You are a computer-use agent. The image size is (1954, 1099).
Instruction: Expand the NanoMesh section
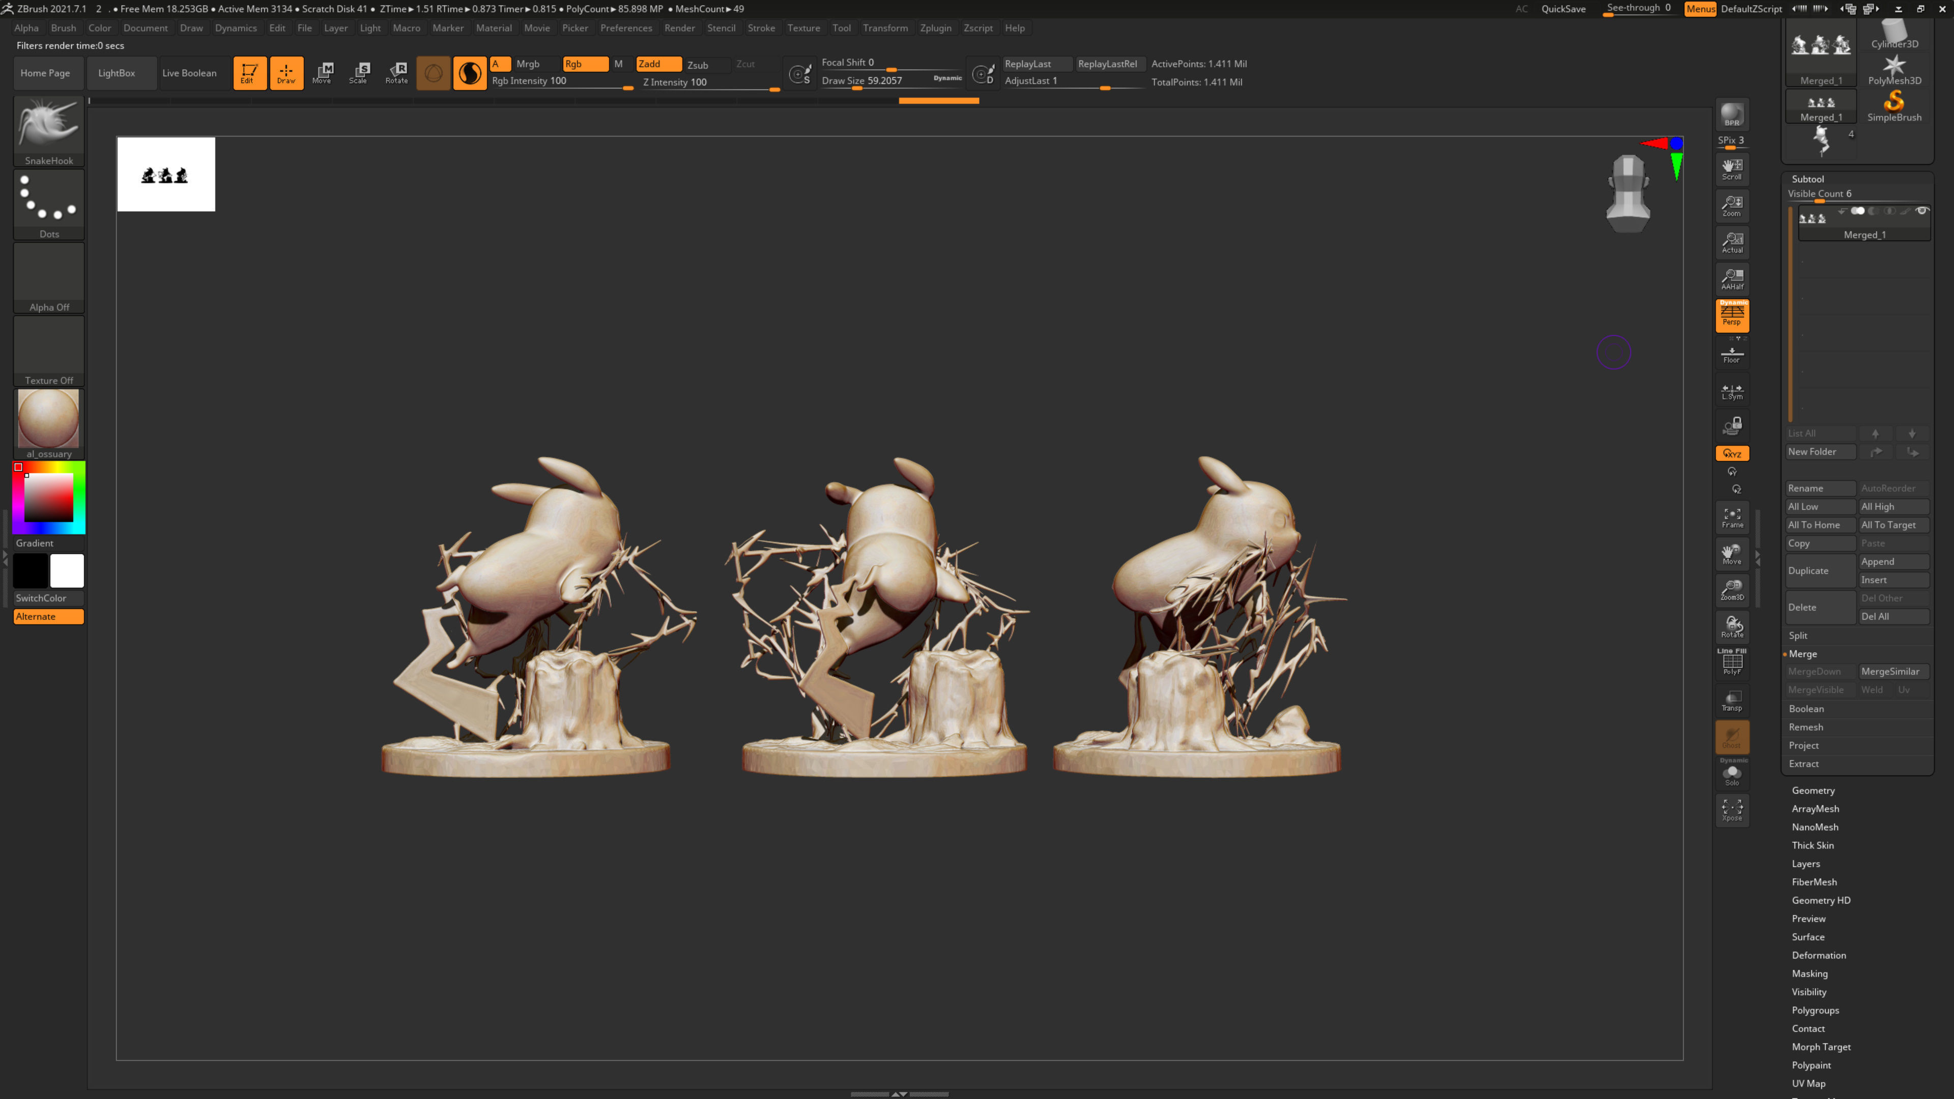[x=1815, y=827]
